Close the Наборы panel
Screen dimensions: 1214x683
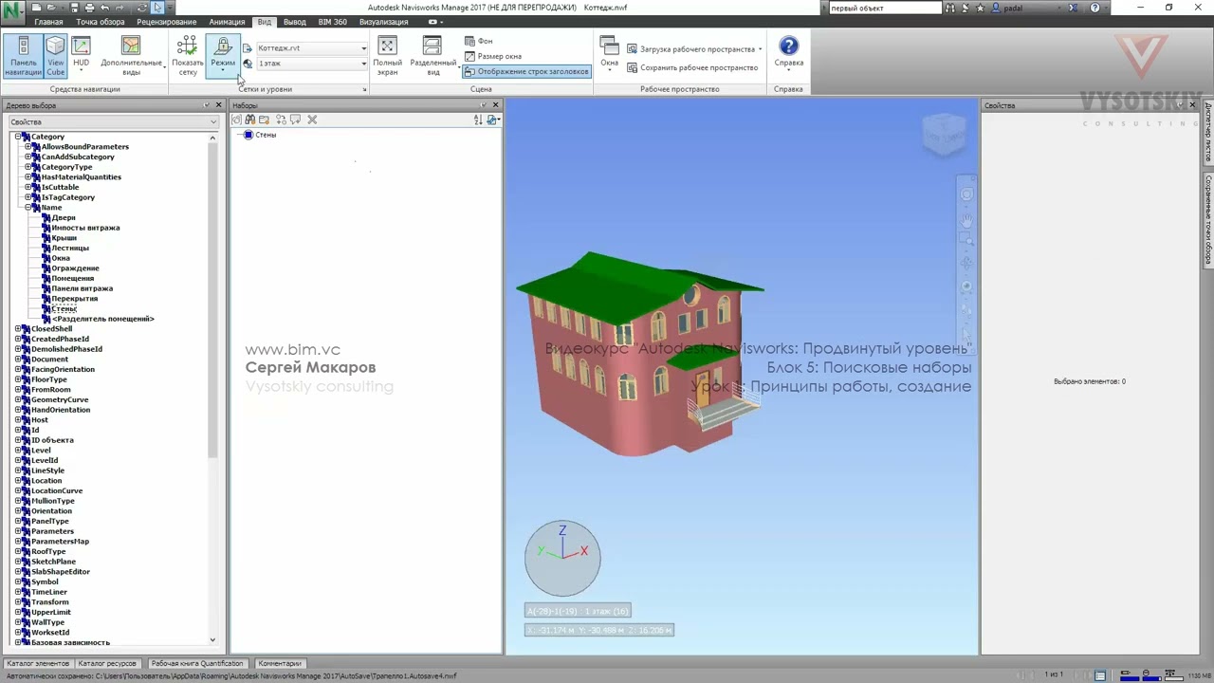495,105
